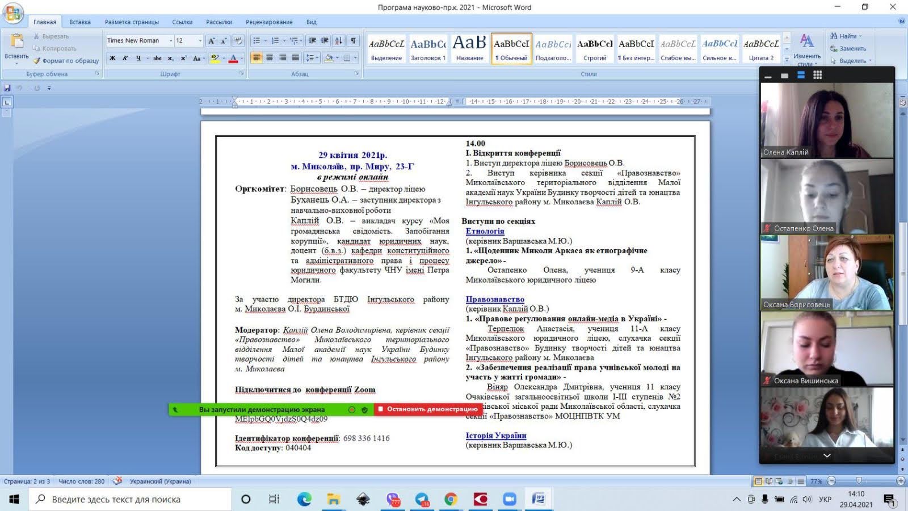Toggle Print Layout view in status bar

pyautogui.click(x=758, y=481)
